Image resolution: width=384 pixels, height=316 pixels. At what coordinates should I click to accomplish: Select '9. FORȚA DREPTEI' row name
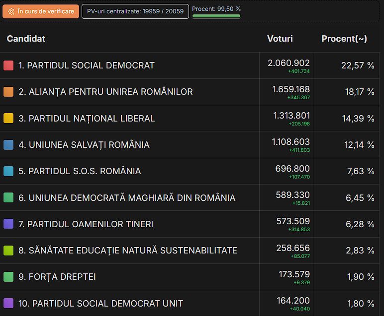[x=57, y=277]
